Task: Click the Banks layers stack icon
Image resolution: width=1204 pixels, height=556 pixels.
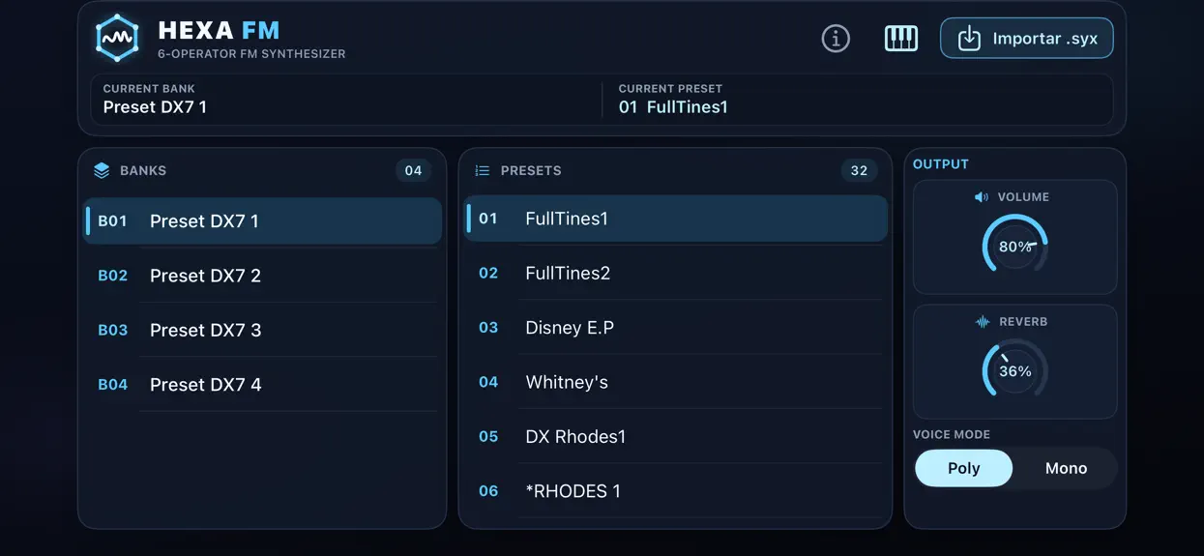Action: click(102, 170)
